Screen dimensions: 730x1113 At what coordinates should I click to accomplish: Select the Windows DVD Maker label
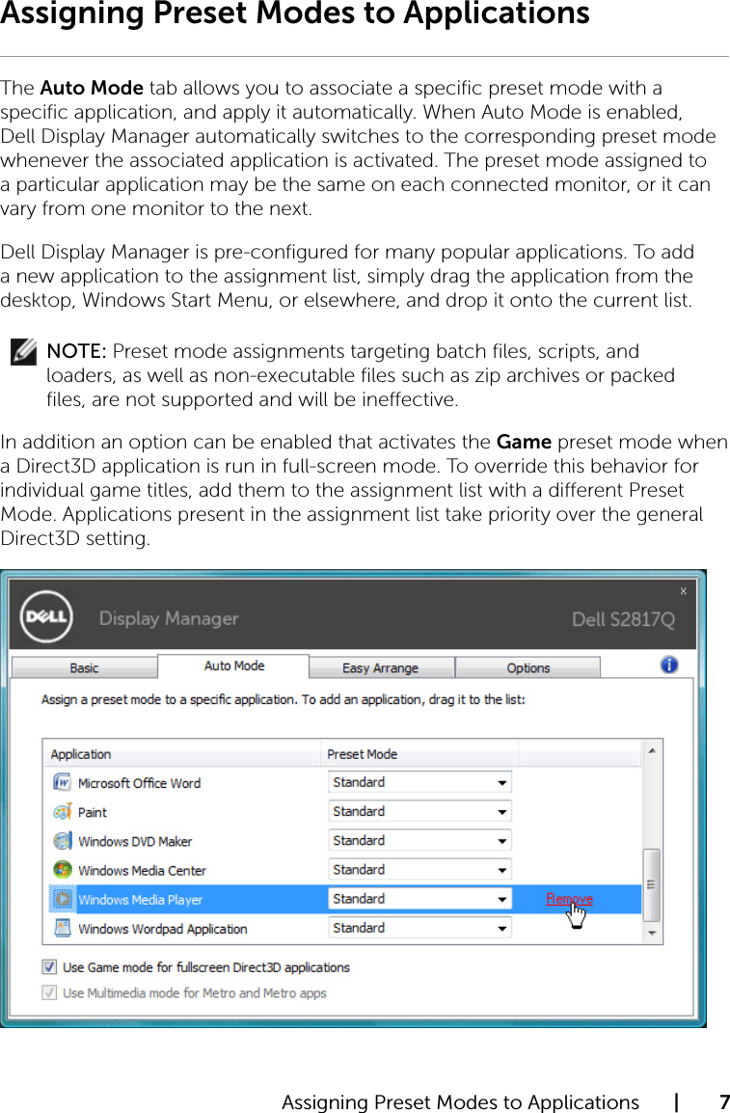(135, 841)
